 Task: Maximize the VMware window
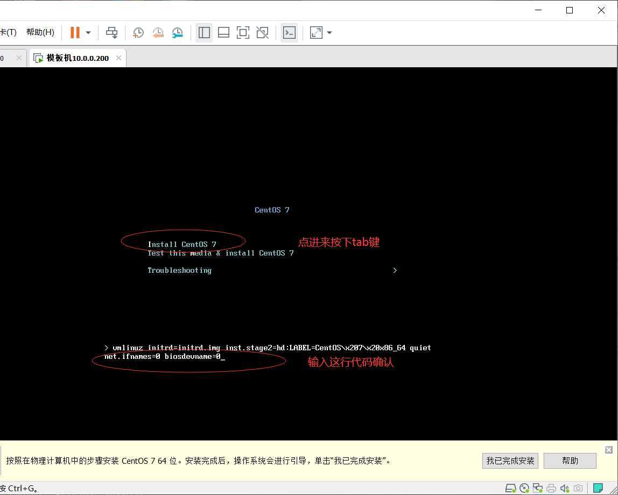click(x=570, y=10)
